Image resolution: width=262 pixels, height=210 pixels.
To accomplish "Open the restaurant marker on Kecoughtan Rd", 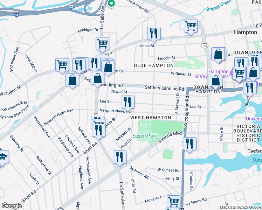I will coord(189,145).
